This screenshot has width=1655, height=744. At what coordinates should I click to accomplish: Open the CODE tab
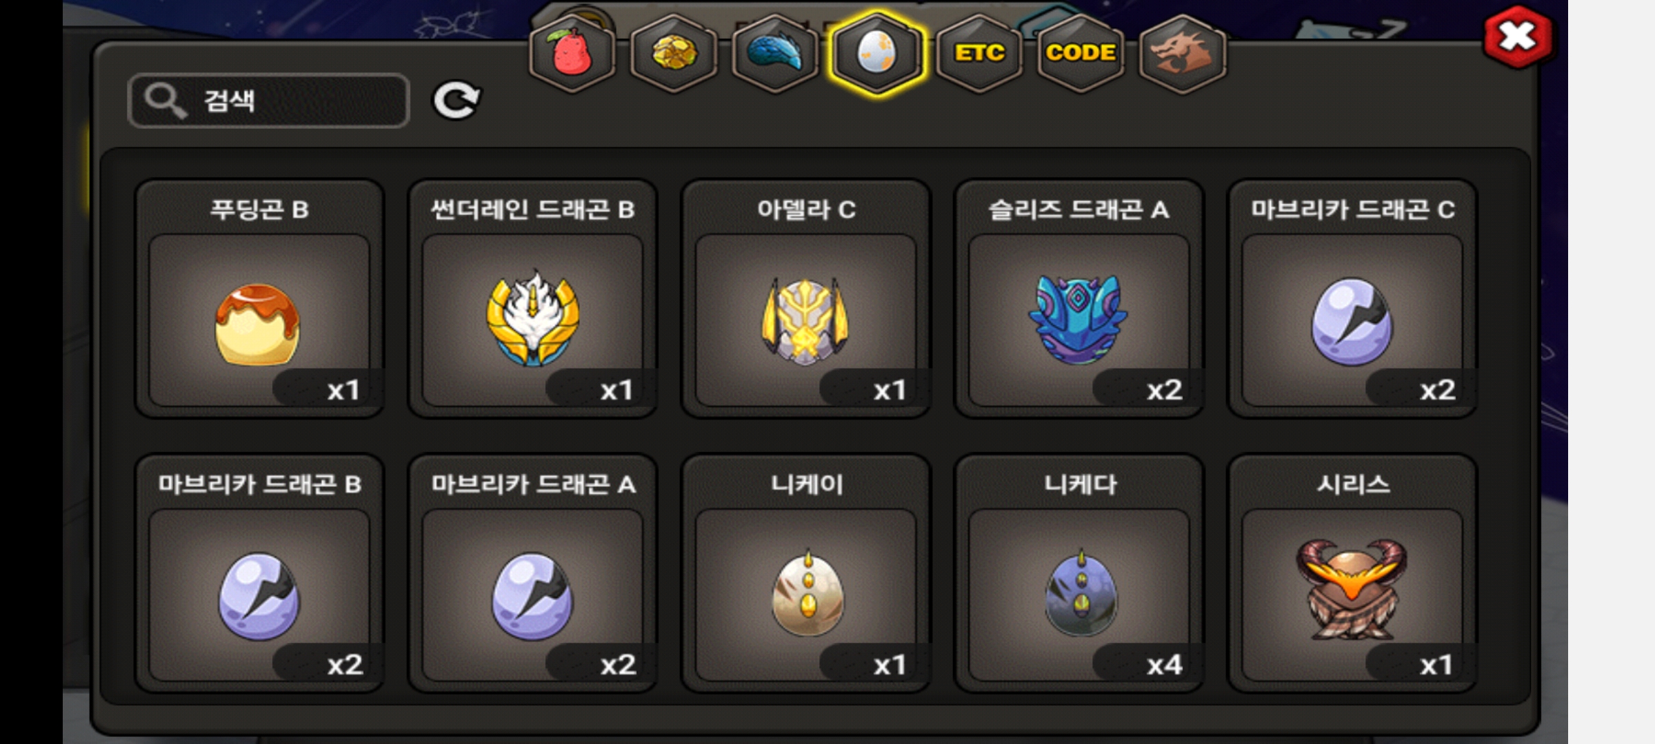click(1081, 53)
